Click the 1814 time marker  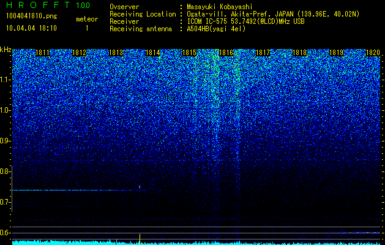153,53
